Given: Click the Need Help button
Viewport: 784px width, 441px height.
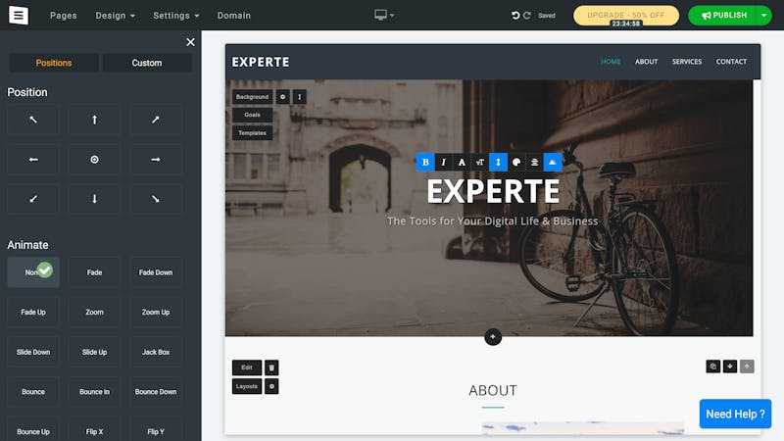Looking at the screenshot, I should coord(735,414).
